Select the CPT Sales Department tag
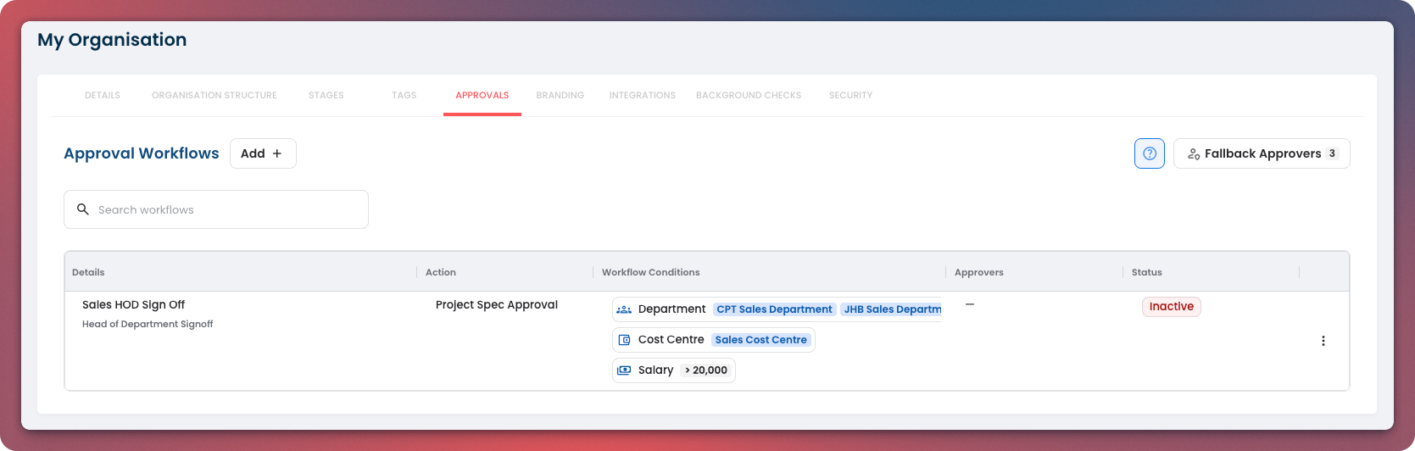 775,309
